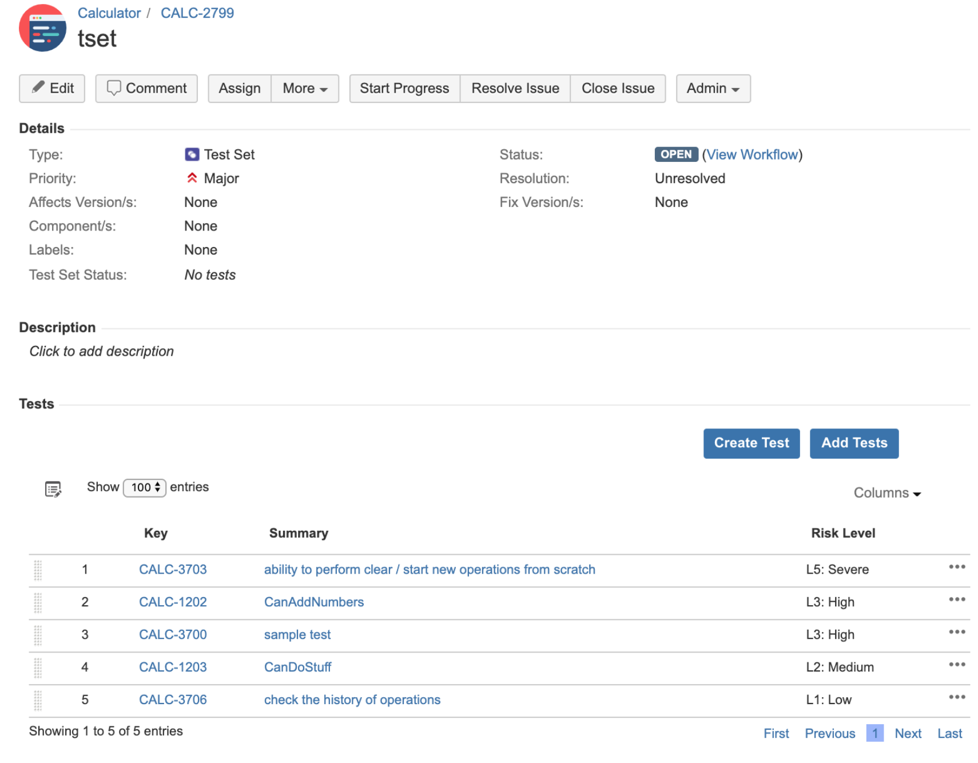Viewport: 978px width, 763px height.
Task: Click the Labels value None
Action: [x=201, y=250]
